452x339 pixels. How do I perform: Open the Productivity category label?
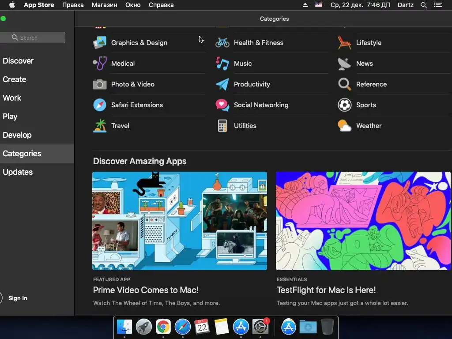[252, 84]
